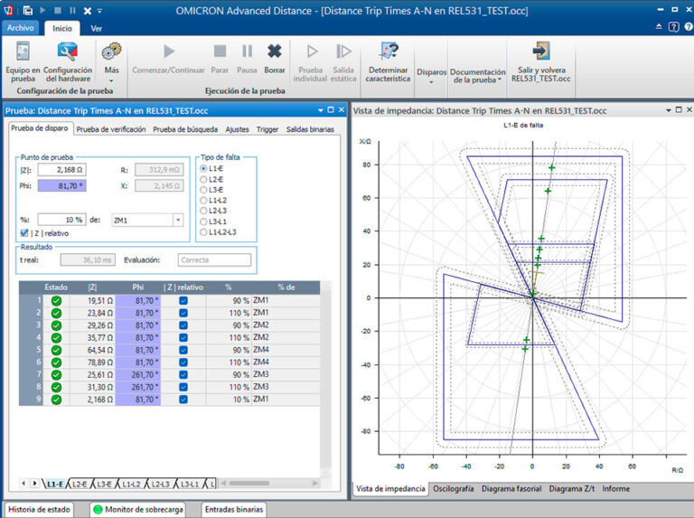Click the Historia de estado button
The image size is (694, 518).
[39, 510]
